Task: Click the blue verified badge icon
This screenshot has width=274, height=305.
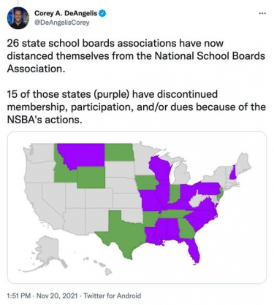Action: (x=102, y=13)
